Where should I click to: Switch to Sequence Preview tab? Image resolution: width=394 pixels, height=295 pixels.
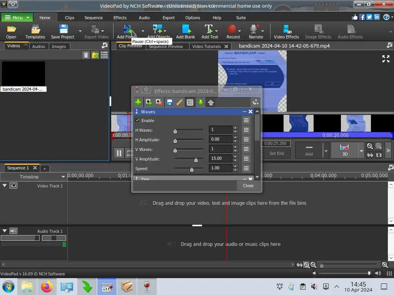pos(166,46)
